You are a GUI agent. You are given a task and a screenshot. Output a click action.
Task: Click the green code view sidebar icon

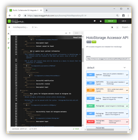pos(9,39)
